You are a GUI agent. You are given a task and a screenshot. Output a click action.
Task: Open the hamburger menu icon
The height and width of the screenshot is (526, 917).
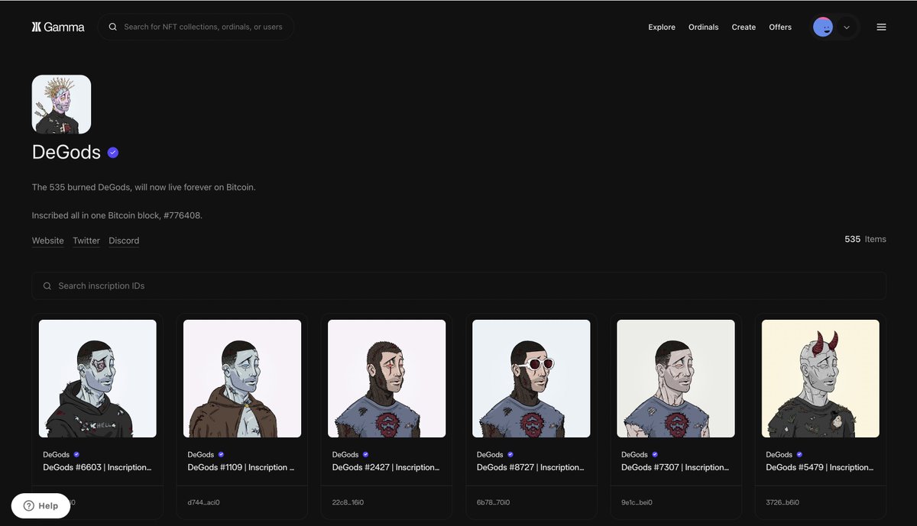(x=881, y=27)
